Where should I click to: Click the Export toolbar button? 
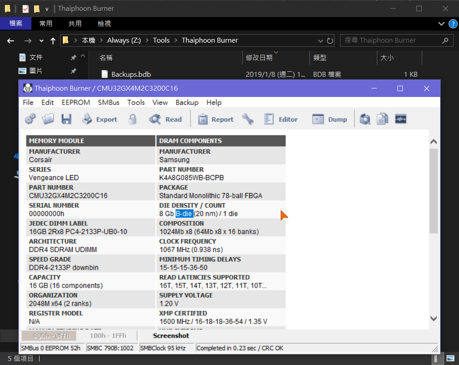point(100,119)
